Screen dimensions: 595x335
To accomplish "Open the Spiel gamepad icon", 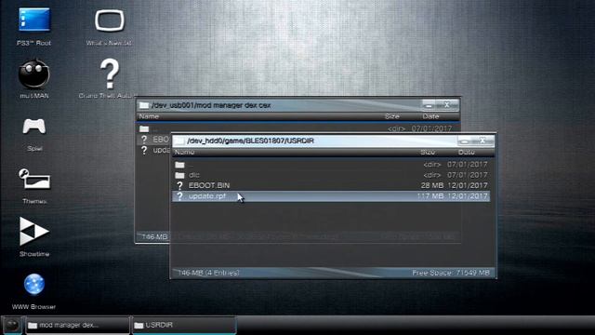I will pyautogui.click(x=34, y=134).
